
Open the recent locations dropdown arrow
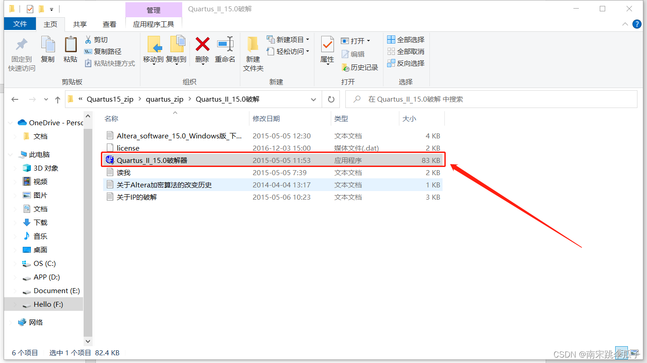click(x=46, y=99)
